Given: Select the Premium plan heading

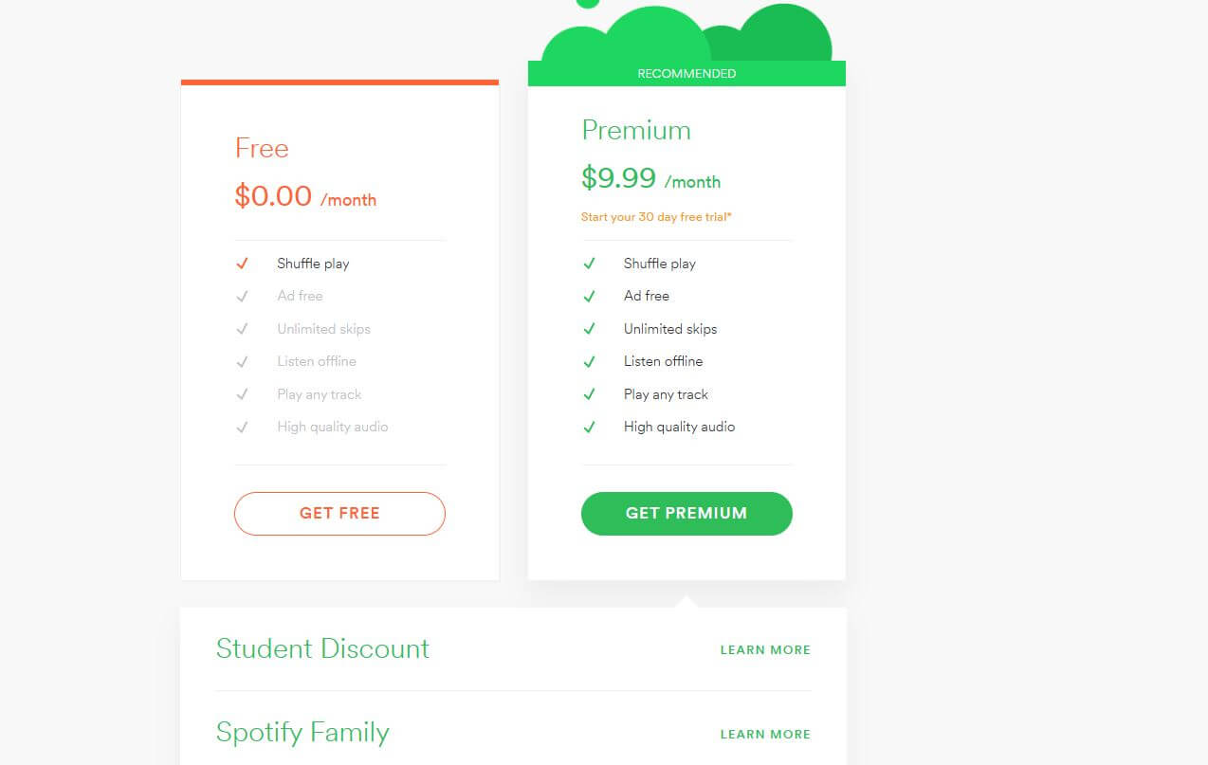Looking at the screenshot, I should coord(636,130).
